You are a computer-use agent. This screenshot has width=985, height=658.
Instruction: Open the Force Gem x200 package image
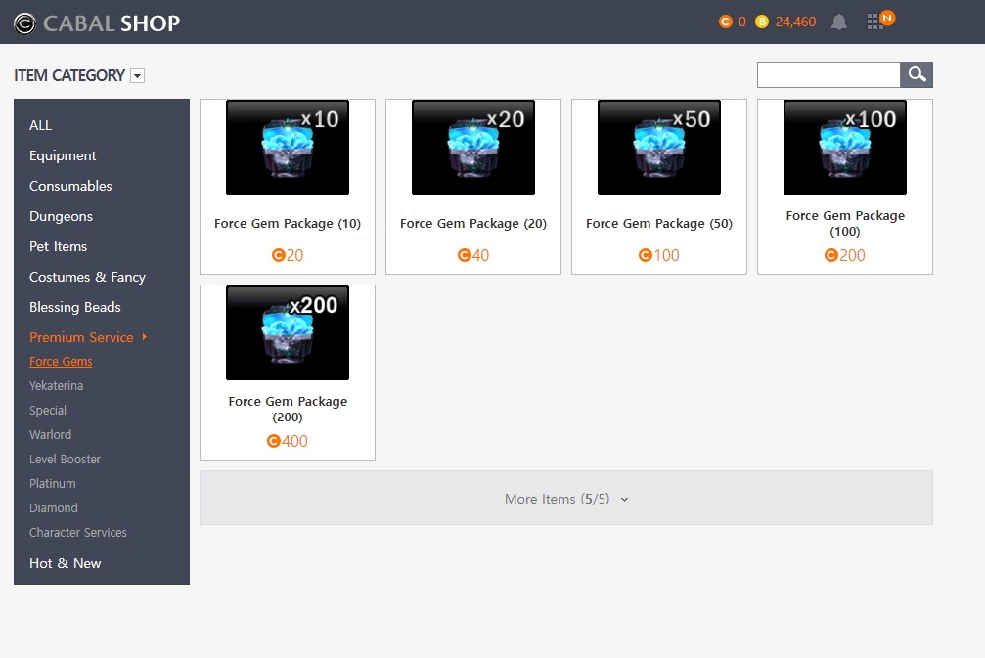coord(287,332)
